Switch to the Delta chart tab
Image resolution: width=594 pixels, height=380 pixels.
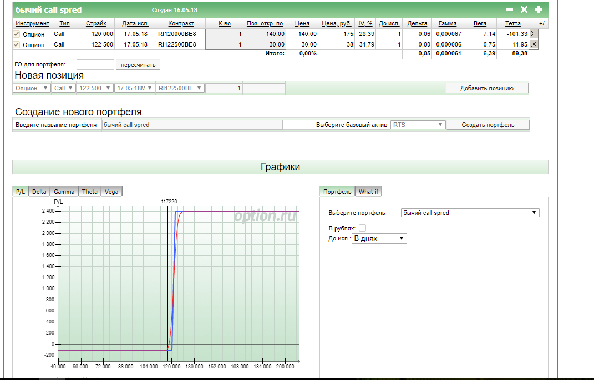(39, 192)
